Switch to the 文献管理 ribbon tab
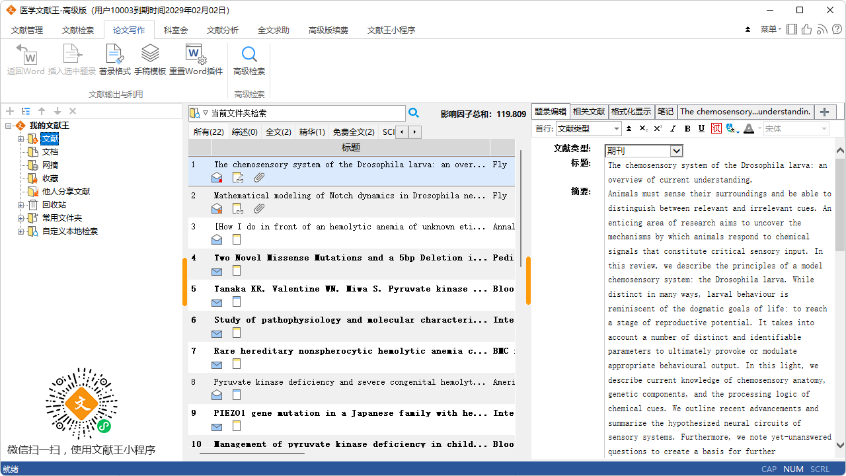 click(27, 30)
